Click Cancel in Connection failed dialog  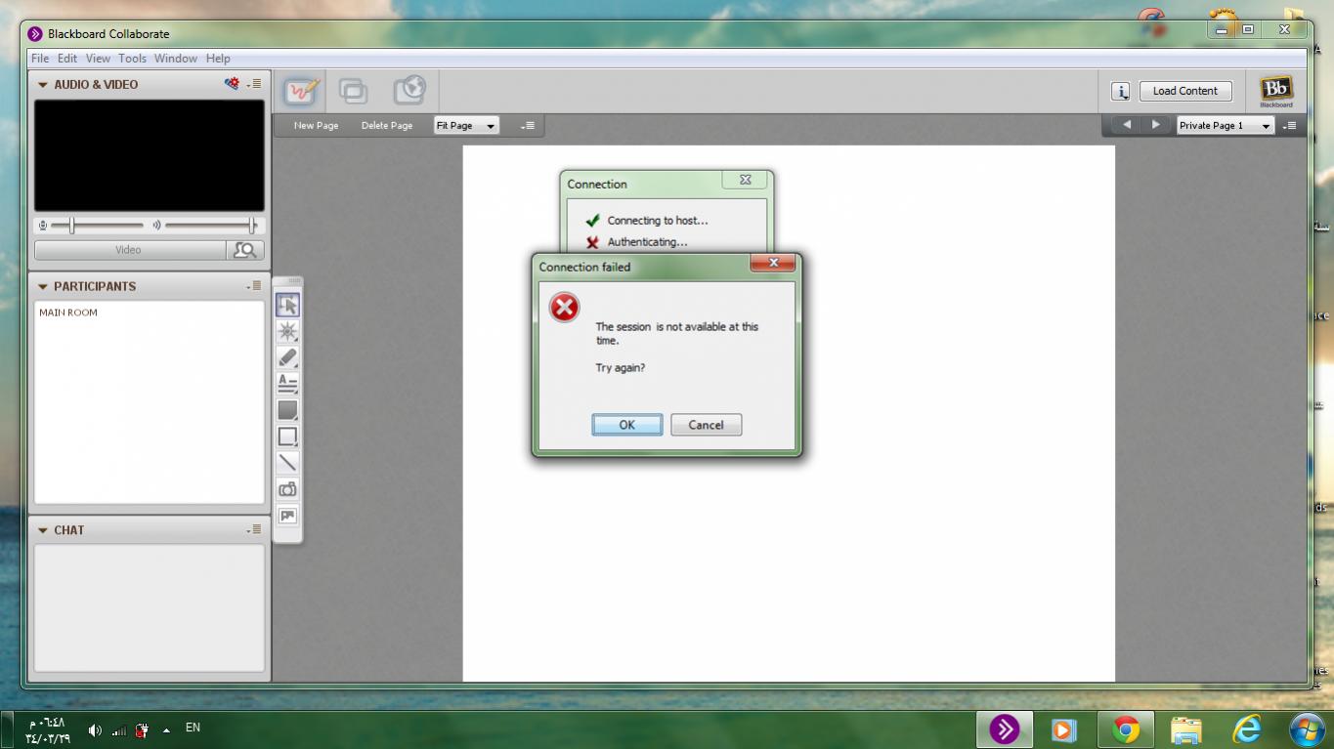tap(706, 425)
